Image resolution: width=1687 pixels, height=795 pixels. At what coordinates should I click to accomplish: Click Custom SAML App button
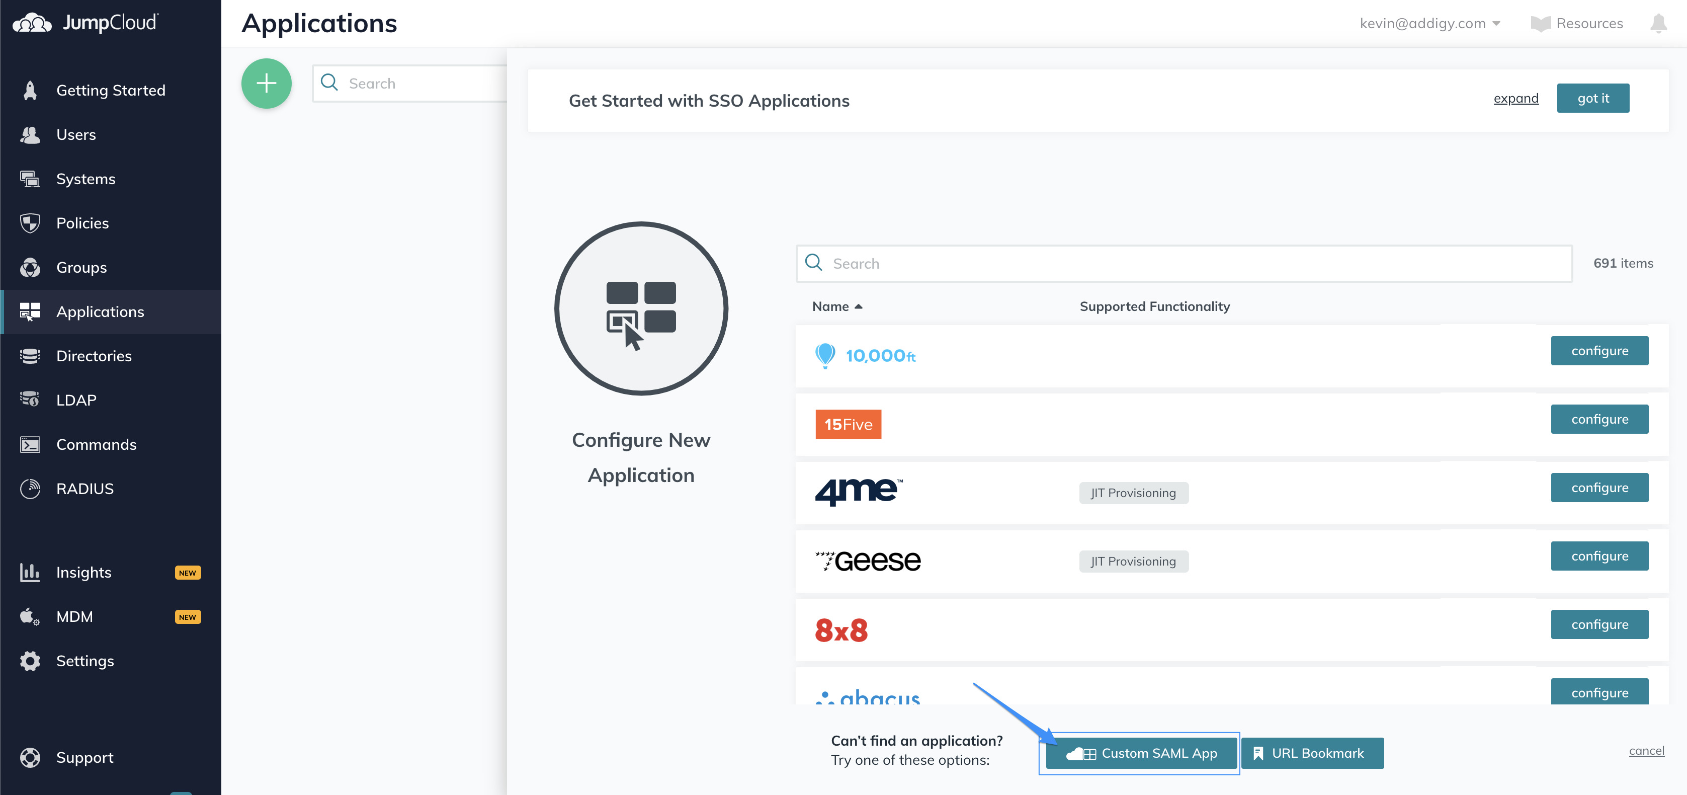[1141, 753]
